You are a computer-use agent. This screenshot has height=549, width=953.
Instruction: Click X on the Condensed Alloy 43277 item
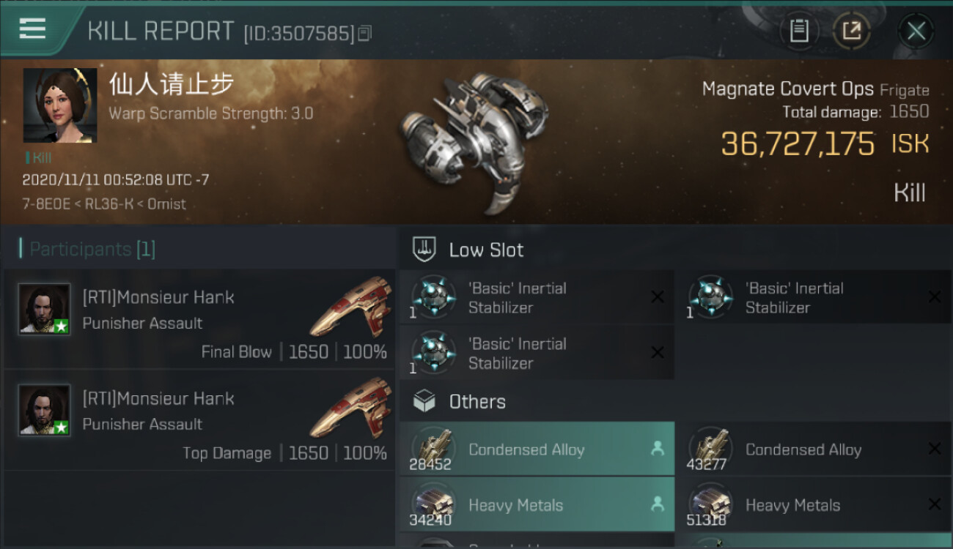tap(934, 449)
